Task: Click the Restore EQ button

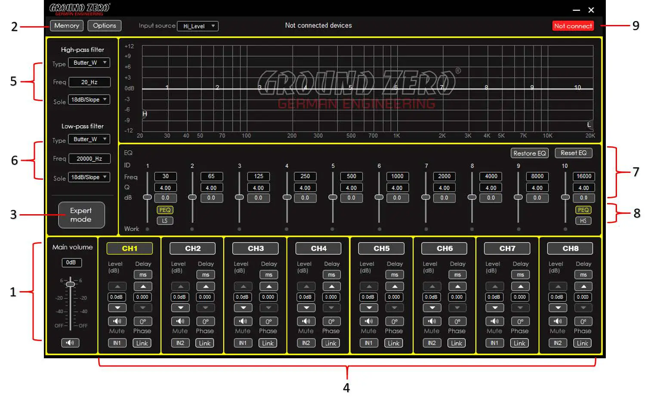Action: click(x=530, y=153)
